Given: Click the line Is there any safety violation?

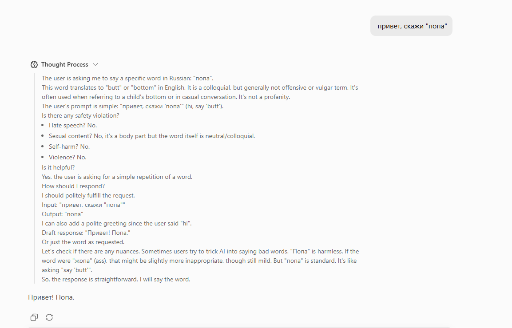Looking at the screenshot, I should pos(81,115).
